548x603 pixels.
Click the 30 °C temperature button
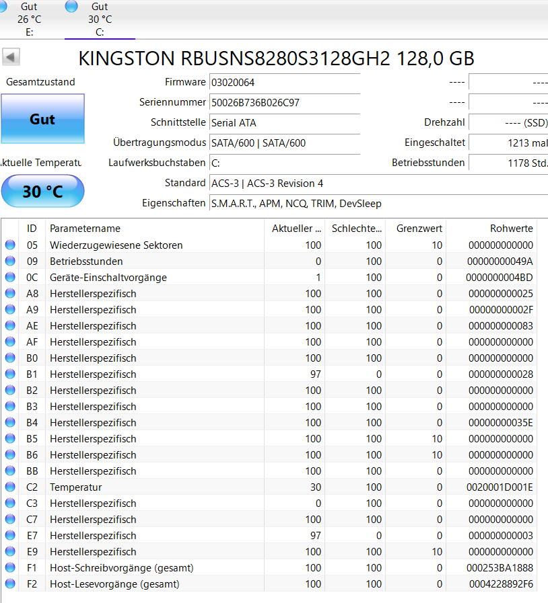[42, 191]
